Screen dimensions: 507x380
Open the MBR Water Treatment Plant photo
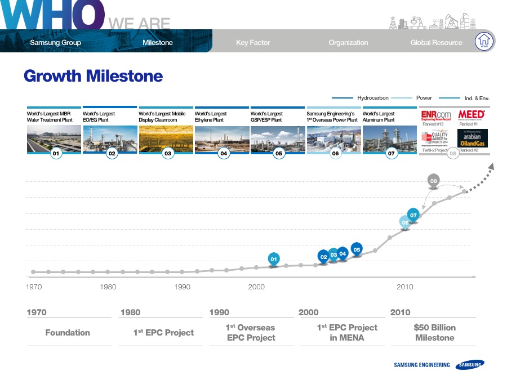54,139
